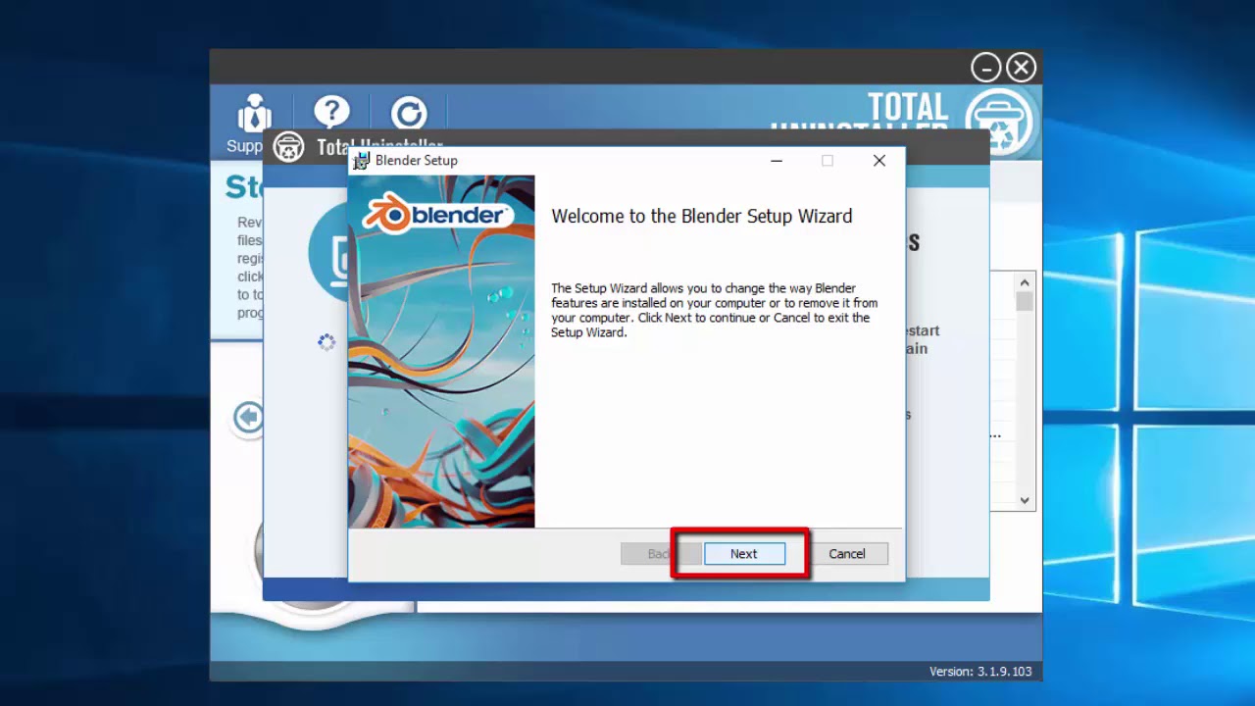The image size is (1255, 706).
Task: Click the back arrow in Total Uninstaller
Action: click(247, 419)
